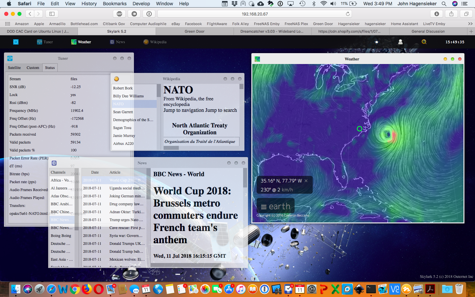
Task: Open the Trump urges Nato article
Action: (x=114, y=220)
